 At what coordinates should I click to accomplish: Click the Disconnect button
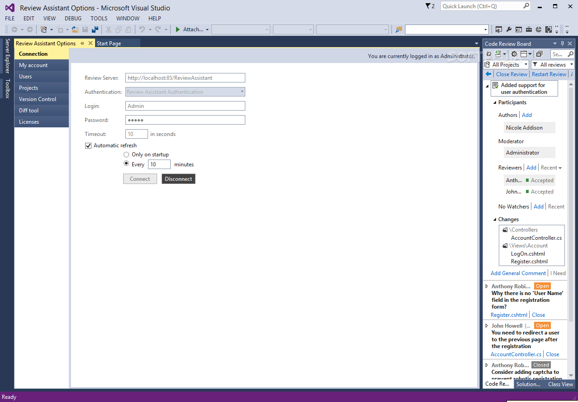tap(178, 179)
